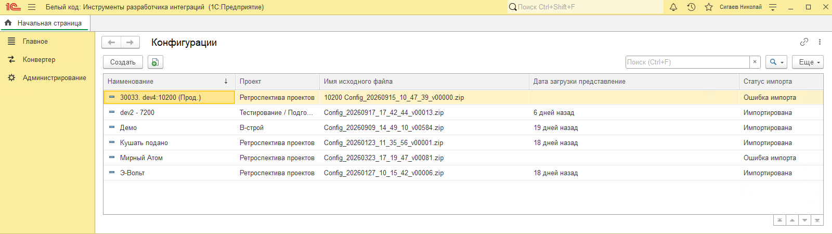
Task: Click row icon of Демо
Action: coord(112,127)
